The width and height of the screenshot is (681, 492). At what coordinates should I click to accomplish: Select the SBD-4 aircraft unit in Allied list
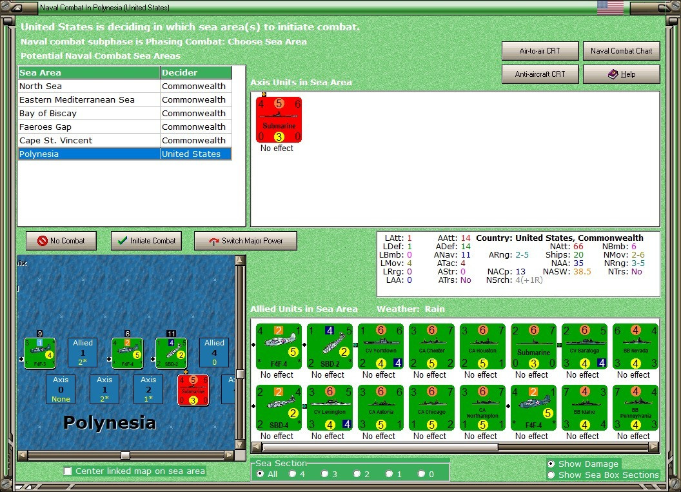coord(279,407)
